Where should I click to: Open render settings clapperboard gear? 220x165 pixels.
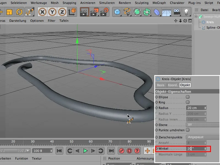(105, 12)
